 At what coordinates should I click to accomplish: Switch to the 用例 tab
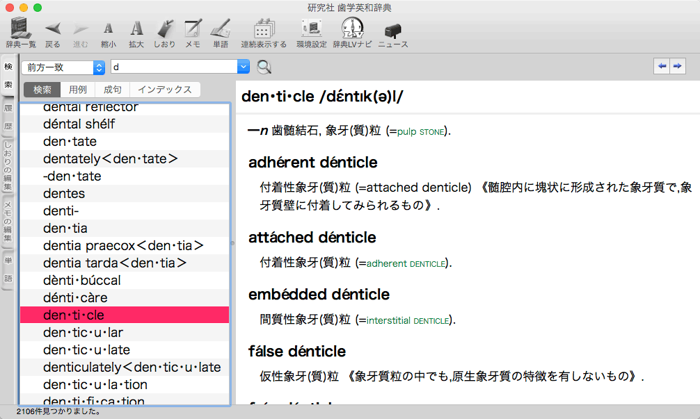pos(78,90)
